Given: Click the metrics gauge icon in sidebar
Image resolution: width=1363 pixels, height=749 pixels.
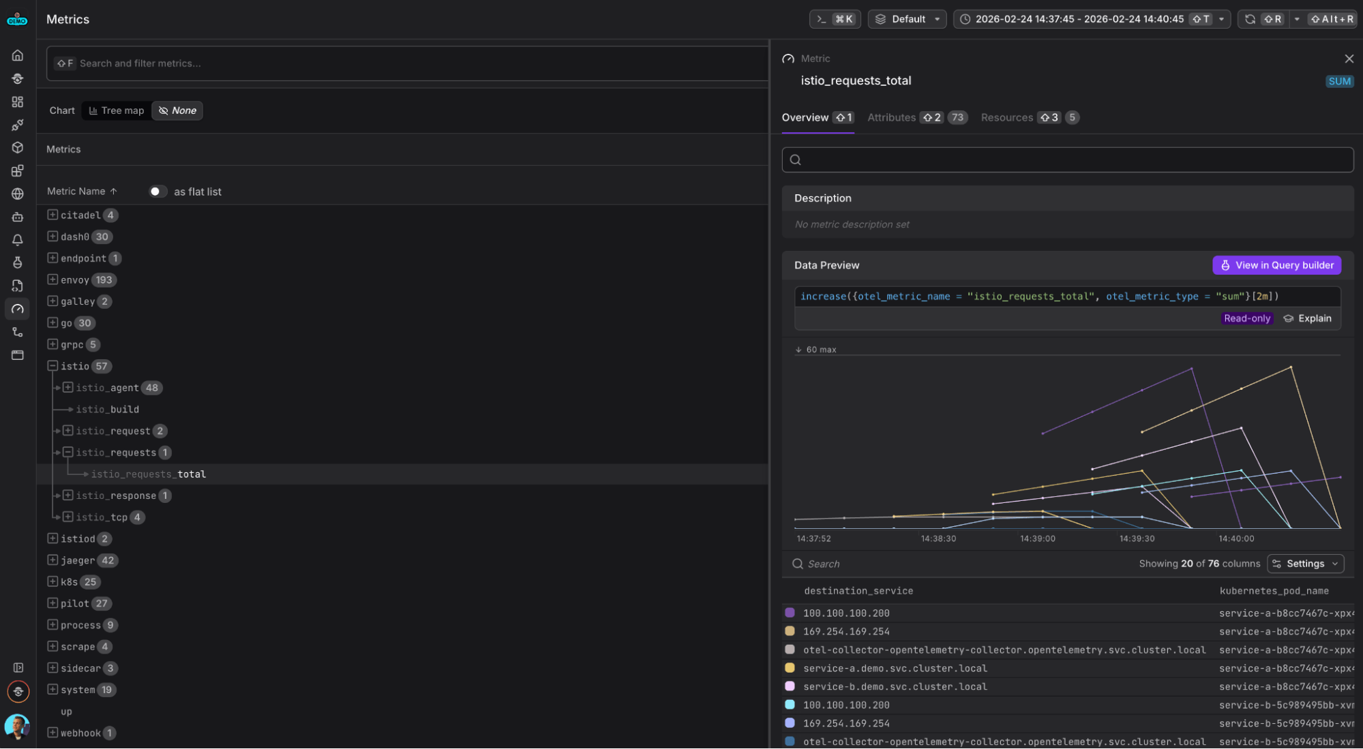Looking at the screenshot, I should tap(18, 309).
